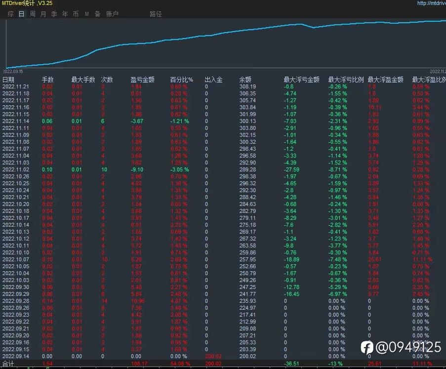Click the 200.02 deposit cell on 2022.09.14
Viewport: 446px width, 369px height.
pos(213,356)
